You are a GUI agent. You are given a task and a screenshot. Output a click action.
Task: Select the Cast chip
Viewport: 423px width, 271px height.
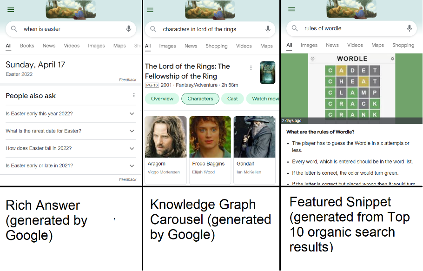pyautogui.click(x=232, y=99)
